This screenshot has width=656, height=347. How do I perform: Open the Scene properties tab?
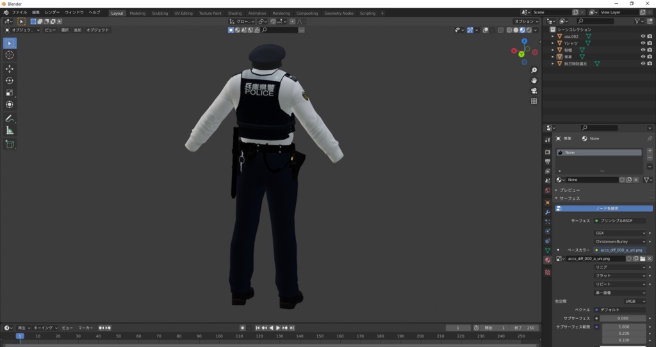tap(548, 181)
